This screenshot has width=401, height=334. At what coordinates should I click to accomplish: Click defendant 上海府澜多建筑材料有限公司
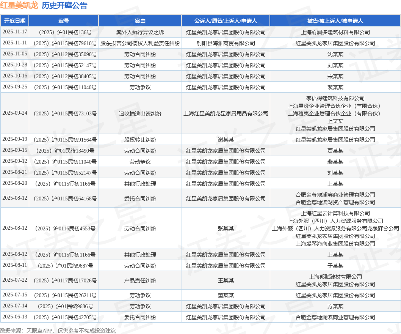[335, 32]
